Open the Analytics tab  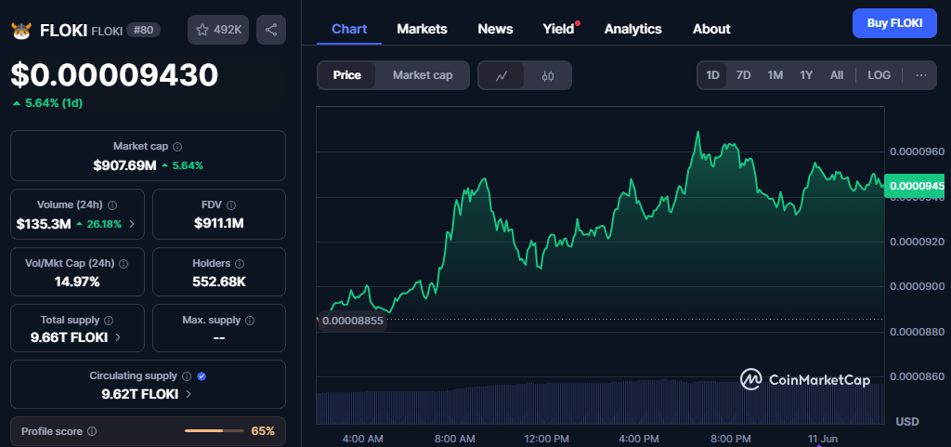coord(633,29)
